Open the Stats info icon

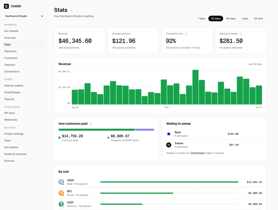[x=71, y=10]
